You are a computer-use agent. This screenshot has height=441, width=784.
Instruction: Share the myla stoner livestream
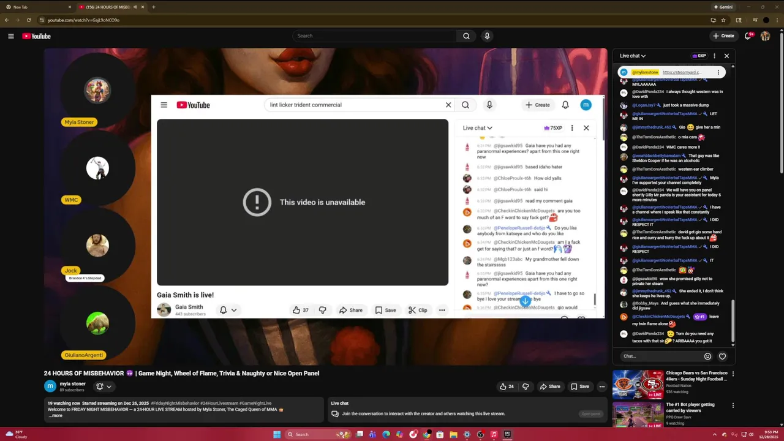pos(550,386)
